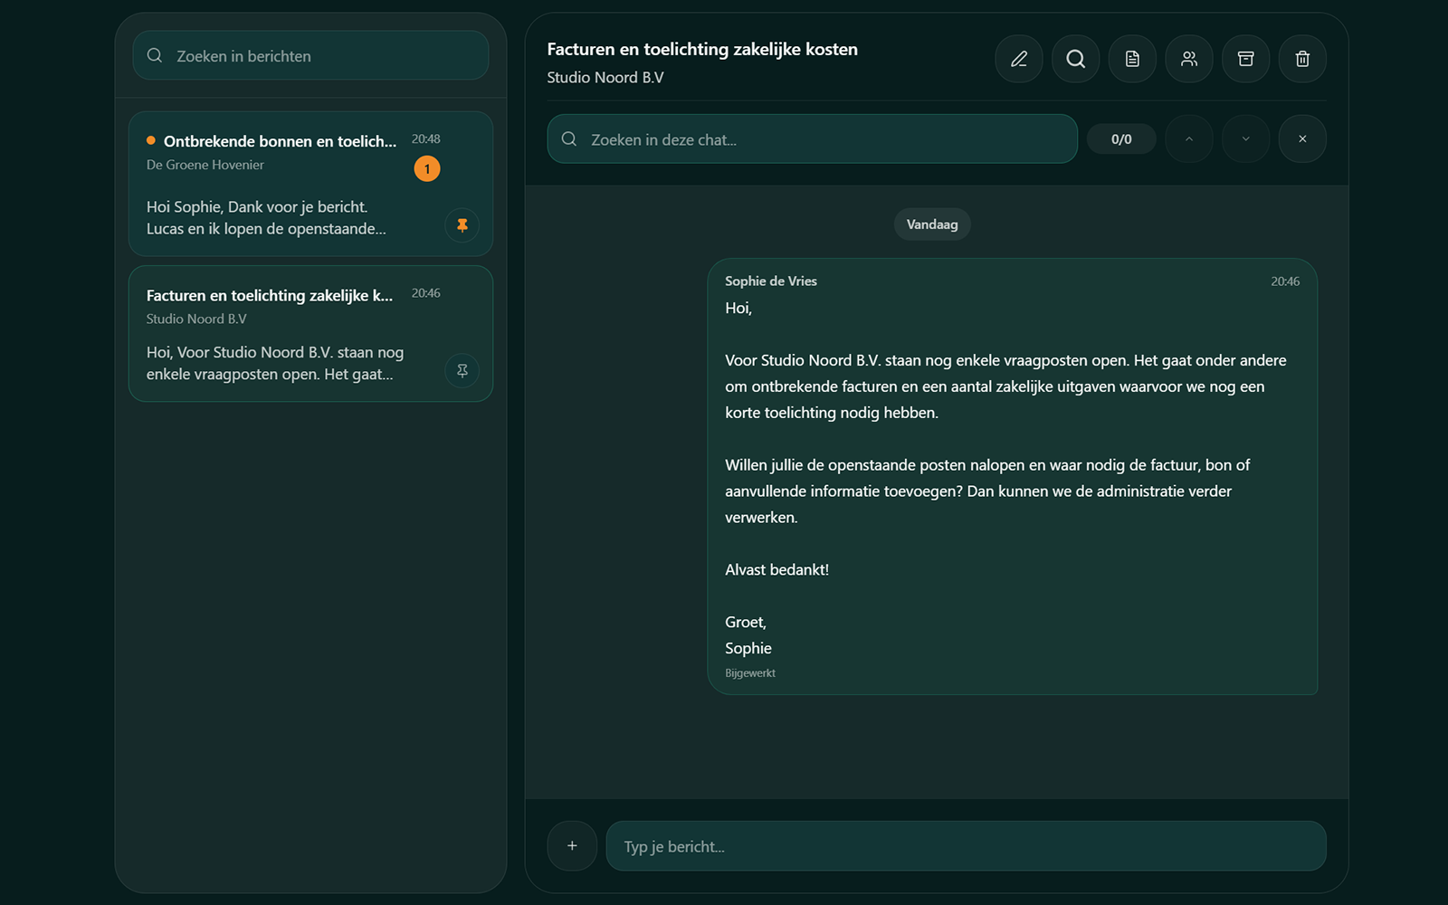Delete conversation with trash icon

[1302, 59]
